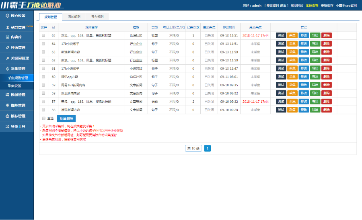The image size is (362, 220).
Task: Click the 退出 logout link
Action: [x=284, y=6]
